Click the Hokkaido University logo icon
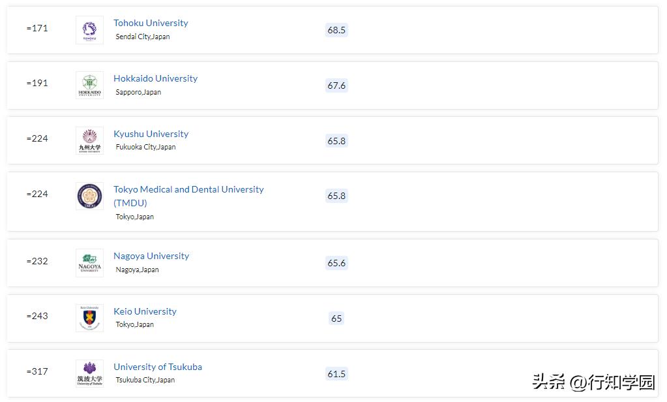 click(89, 85)
